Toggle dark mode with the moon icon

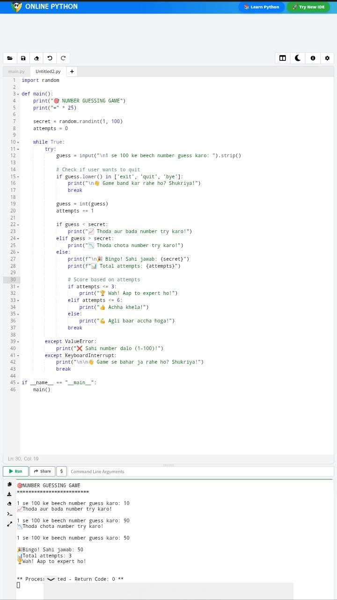pyautogui.click(x=298, y=58)
